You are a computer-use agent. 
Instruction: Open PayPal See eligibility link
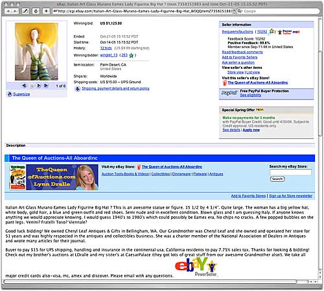click(251, 95)
